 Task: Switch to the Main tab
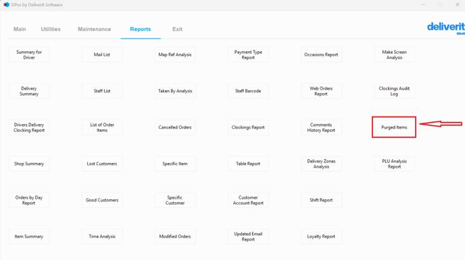20,29
